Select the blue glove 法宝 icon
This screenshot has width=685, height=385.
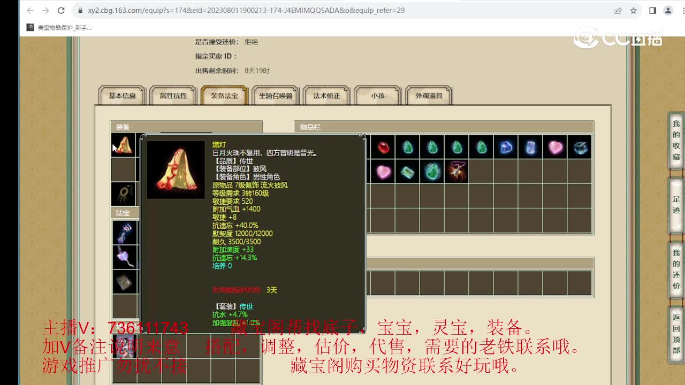click(x=124, y=232)
